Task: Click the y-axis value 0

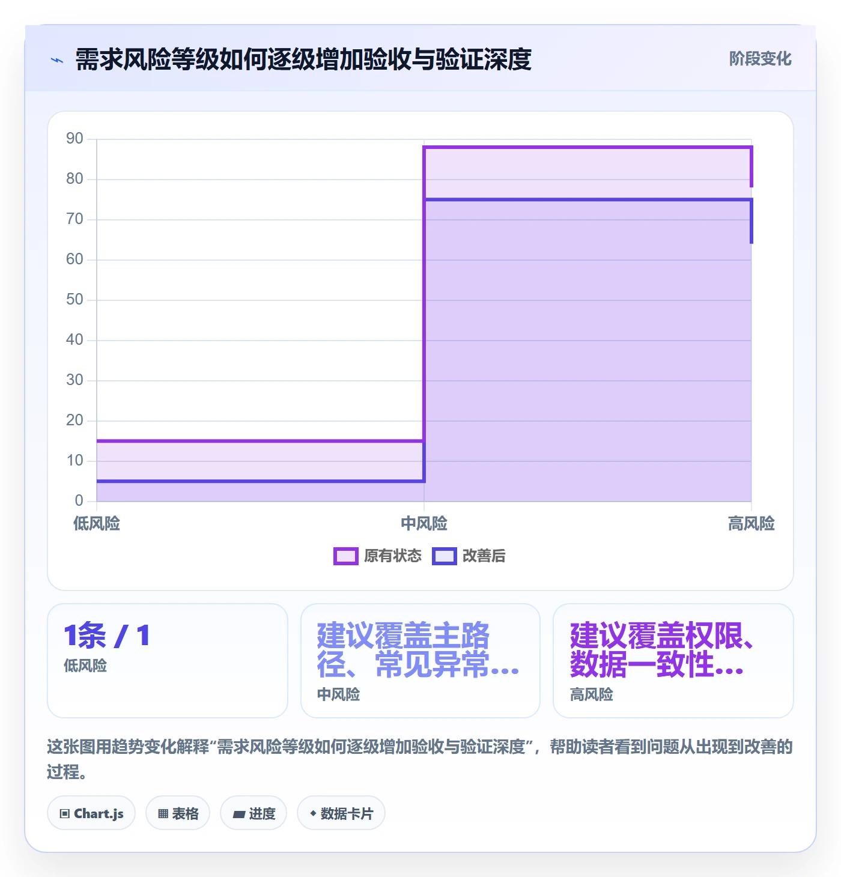Action: point(79,501)
